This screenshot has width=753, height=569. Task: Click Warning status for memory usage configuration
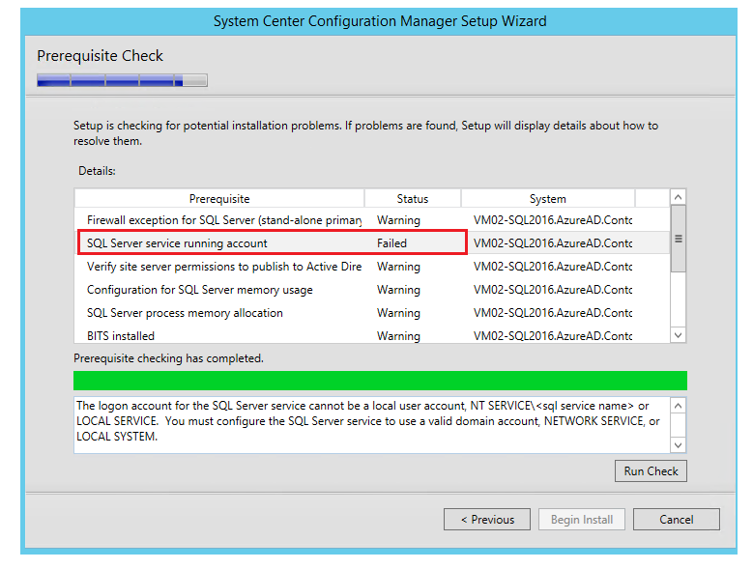coord(398,290)
